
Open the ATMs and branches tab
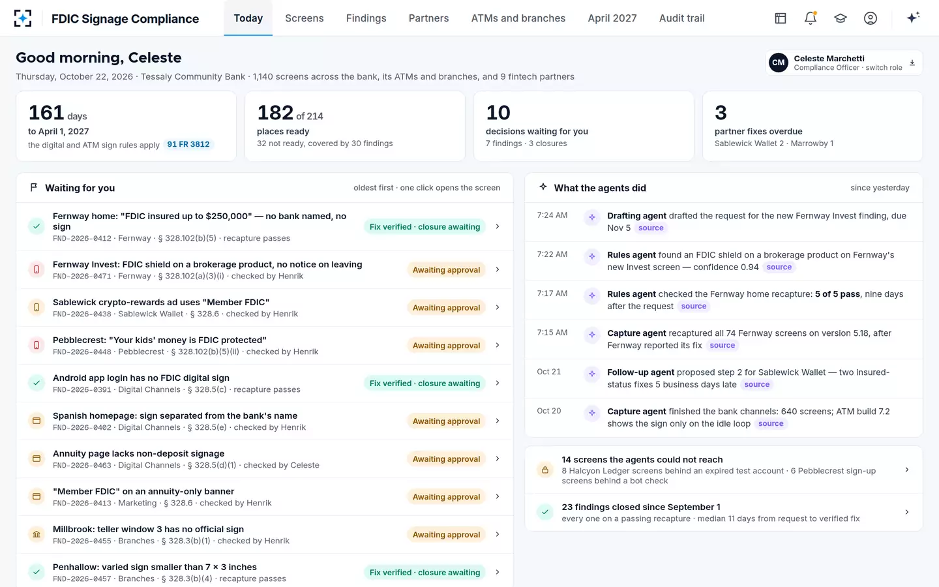pos(518,18)
